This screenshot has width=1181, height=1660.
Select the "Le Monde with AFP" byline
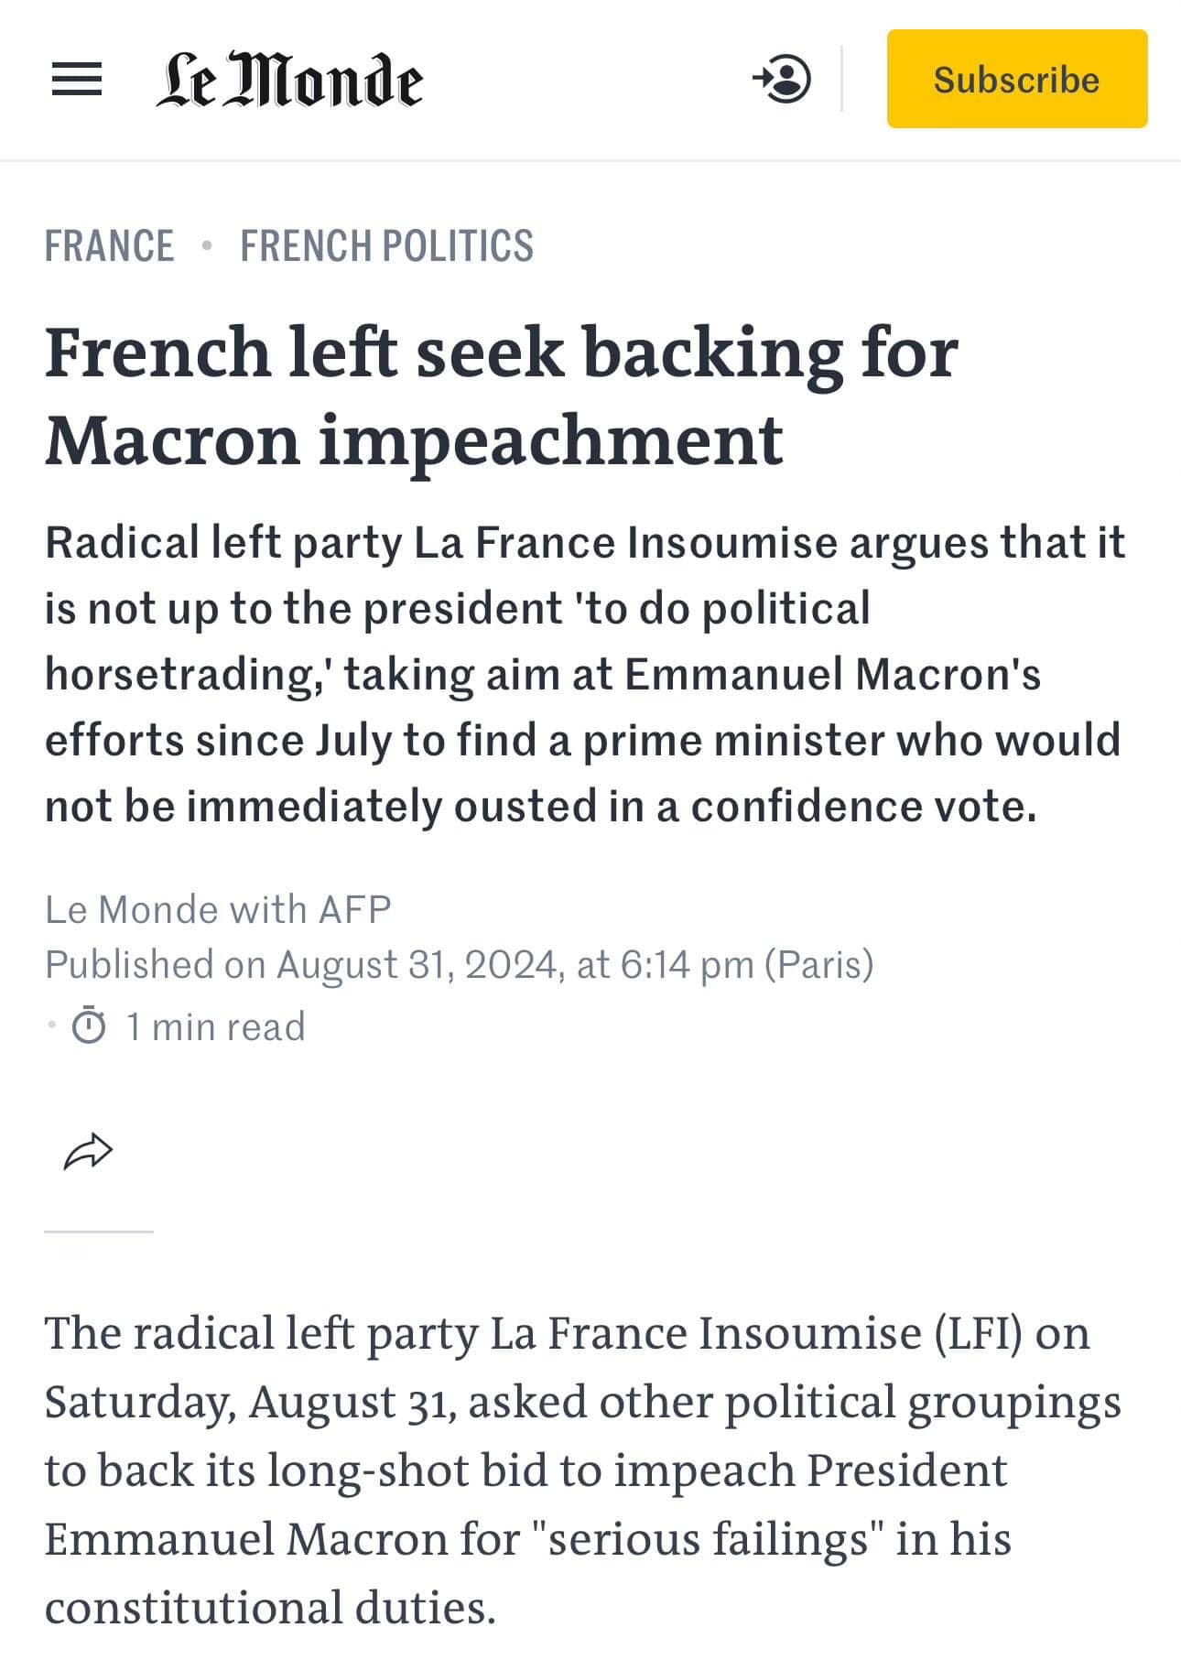[x=218, y=909]
